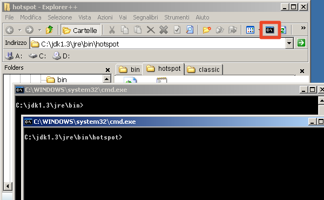Image resolution: width=324 pixels, height=200 pixels.
Task: Switch to the classic tab
Action: [204, 70]
